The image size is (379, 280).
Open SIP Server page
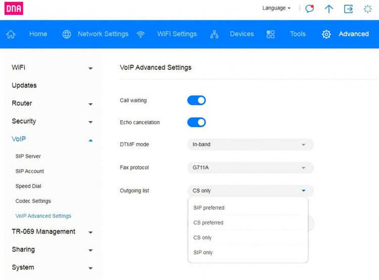(28, 156)
